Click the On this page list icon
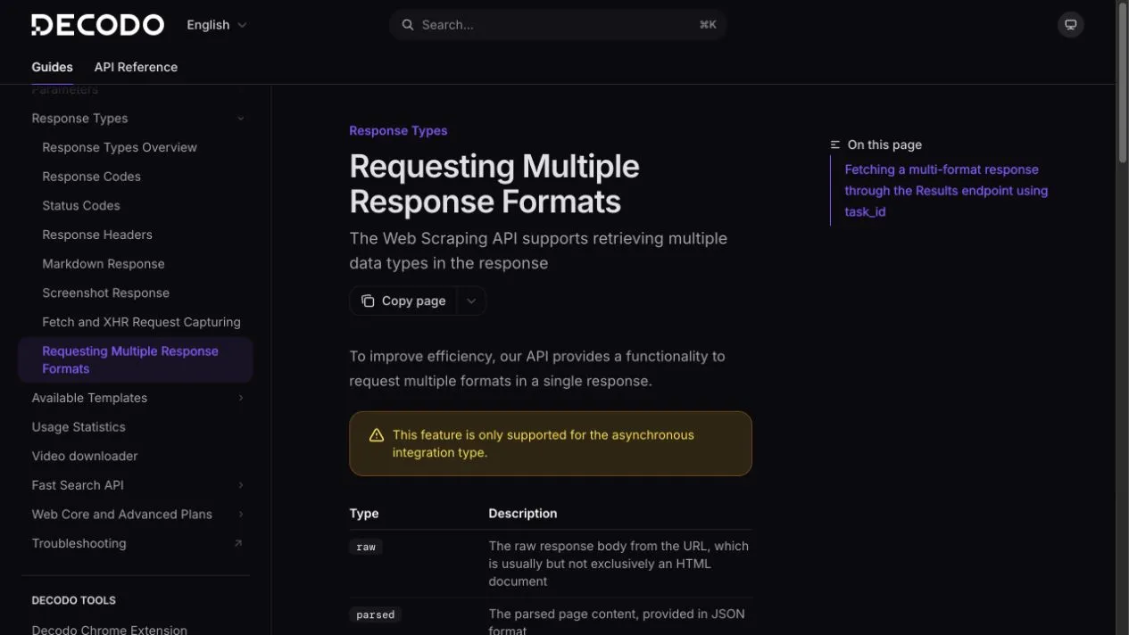The height and width of the screenshot is (635, 1129). (835, 144)
